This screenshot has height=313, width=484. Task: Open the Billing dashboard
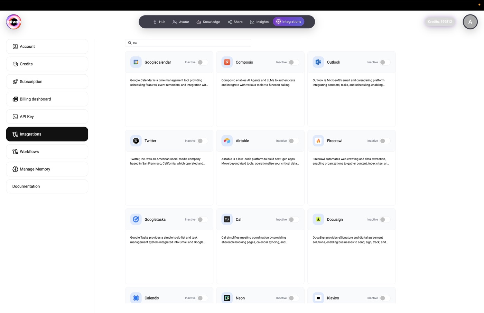pos(47,99)
